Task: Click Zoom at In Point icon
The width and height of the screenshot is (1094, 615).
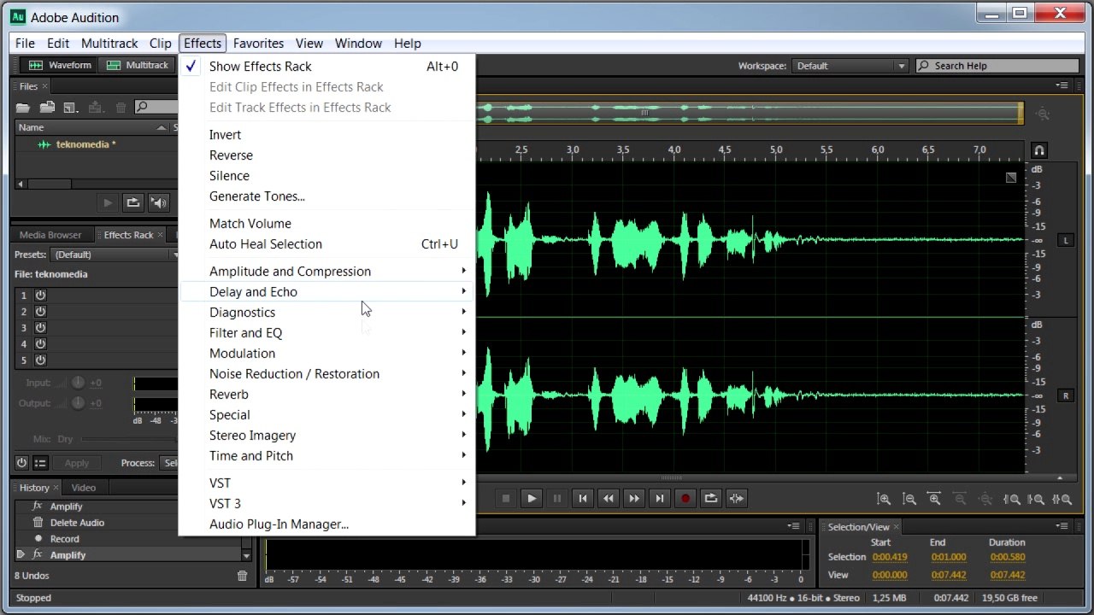Action: click(x=1011, y=499)
